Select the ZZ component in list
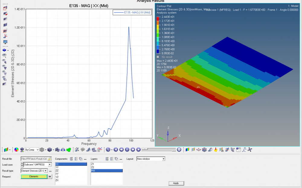Viewport: 302px width, 188px height. coord(71,171)
